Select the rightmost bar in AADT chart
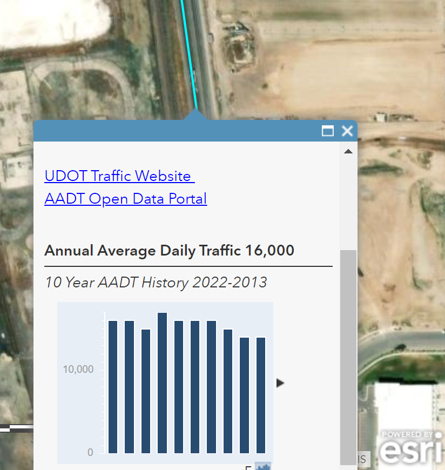This screenshot has width=445, height=470. click(261, 395)
